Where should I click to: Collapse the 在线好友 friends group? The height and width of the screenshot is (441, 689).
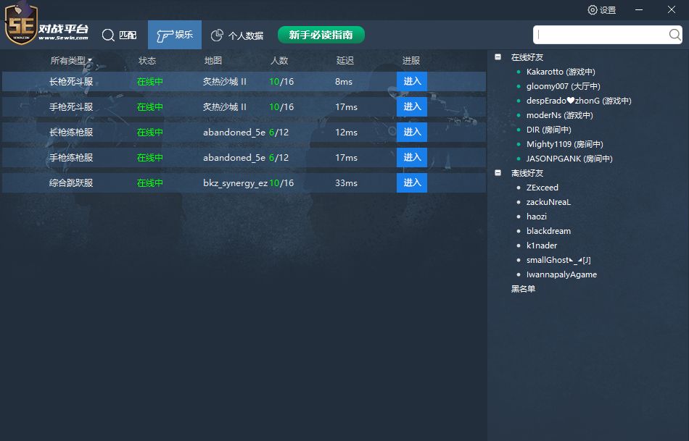point(498,56)
